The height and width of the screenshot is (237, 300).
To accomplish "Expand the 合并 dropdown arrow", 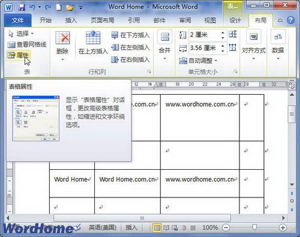I will click(x=164, y=59).
